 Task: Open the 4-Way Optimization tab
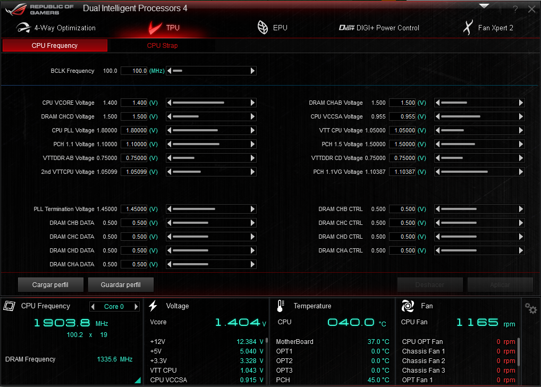click(x=56, y=28)
